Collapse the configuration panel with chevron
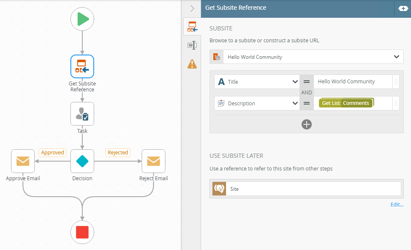 192,8
